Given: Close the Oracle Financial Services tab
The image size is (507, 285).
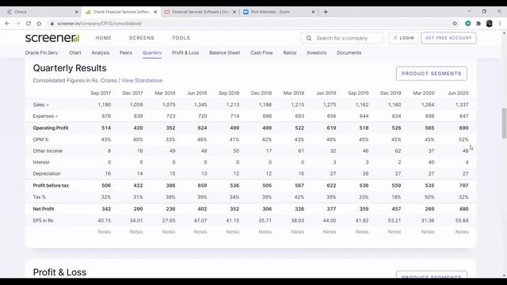Looking at the screenshot, I should [155, 12].
